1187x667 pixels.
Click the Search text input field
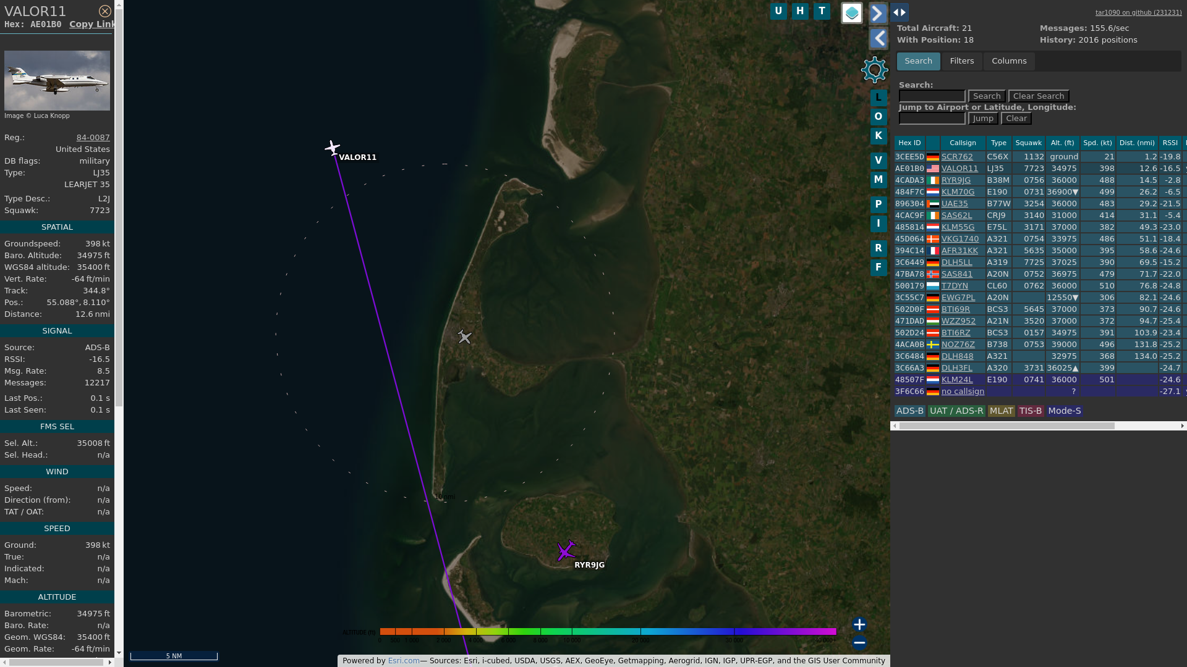click(x=932, y=96)
